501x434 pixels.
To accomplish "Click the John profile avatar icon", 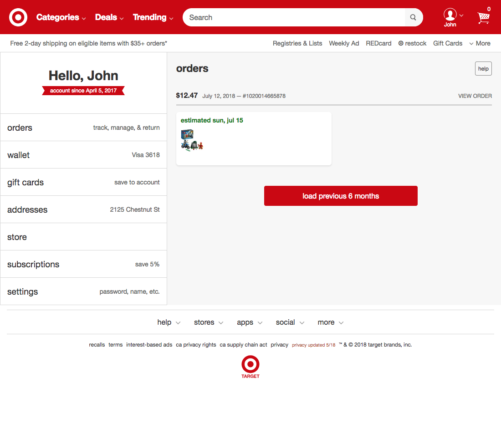I will pyautogui.click(x=450, y=14).
